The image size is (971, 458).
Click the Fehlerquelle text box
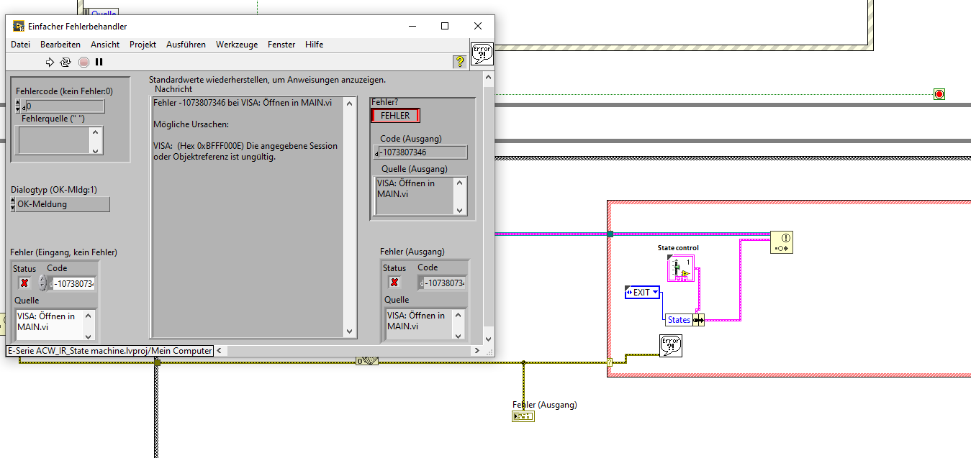coord(55,139)
